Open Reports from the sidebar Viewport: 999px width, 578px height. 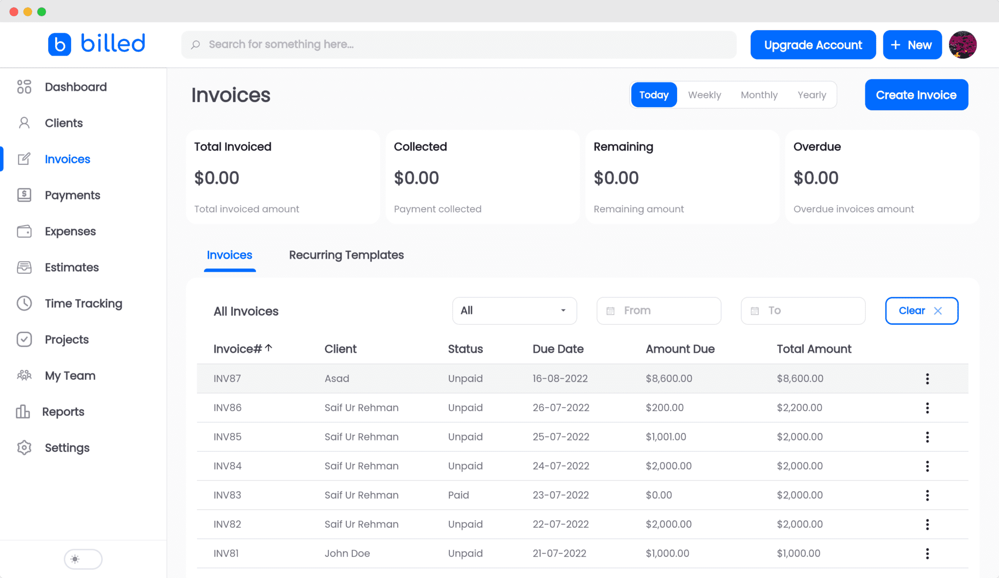pos(64,412)
